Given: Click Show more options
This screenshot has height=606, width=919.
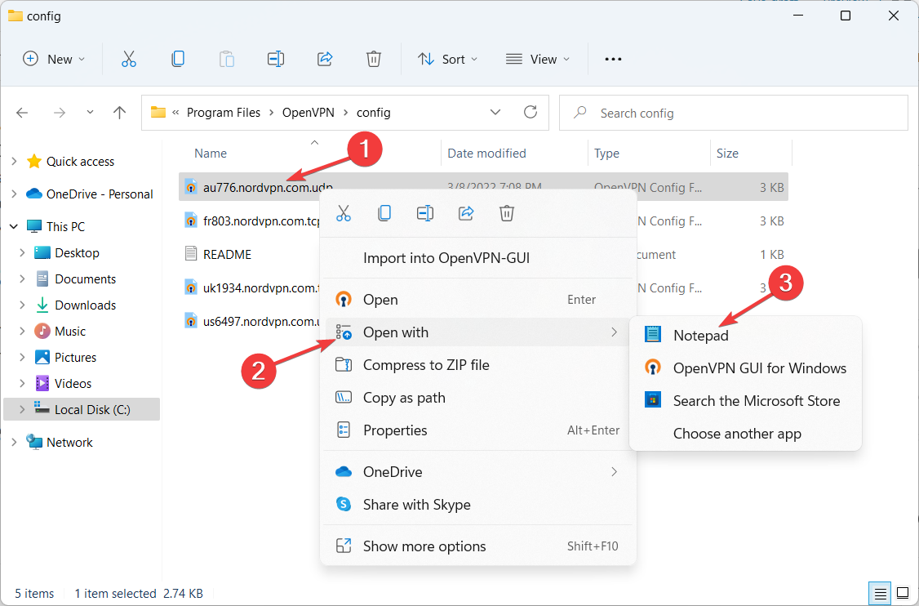Looking at the screenshot, I should tap(424, 546).
